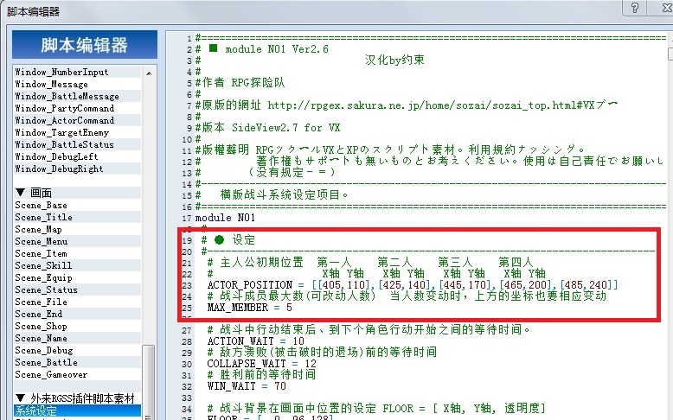Click line 17 module N01 code

225,218
